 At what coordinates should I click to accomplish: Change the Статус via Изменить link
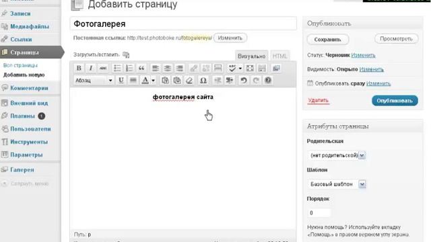click(363, 55)
